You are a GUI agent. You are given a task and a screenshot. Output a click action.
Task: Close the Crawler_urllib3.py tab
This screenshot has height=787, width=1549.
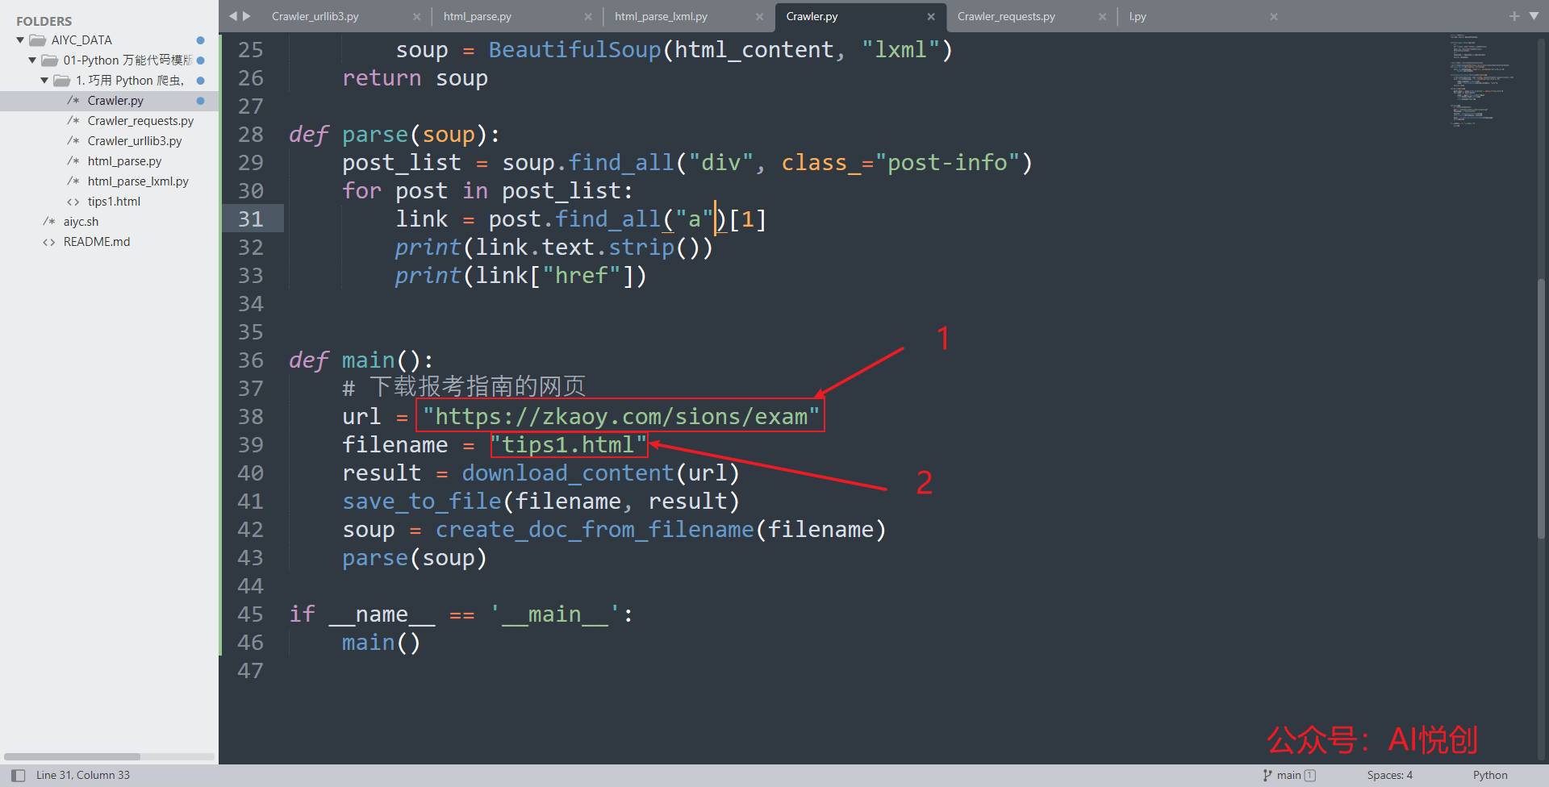coord(416,16)
